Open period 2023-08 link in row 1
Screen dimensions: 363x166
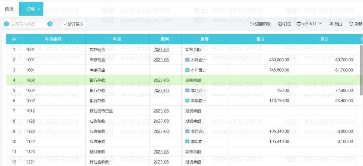tap(161, 49)
